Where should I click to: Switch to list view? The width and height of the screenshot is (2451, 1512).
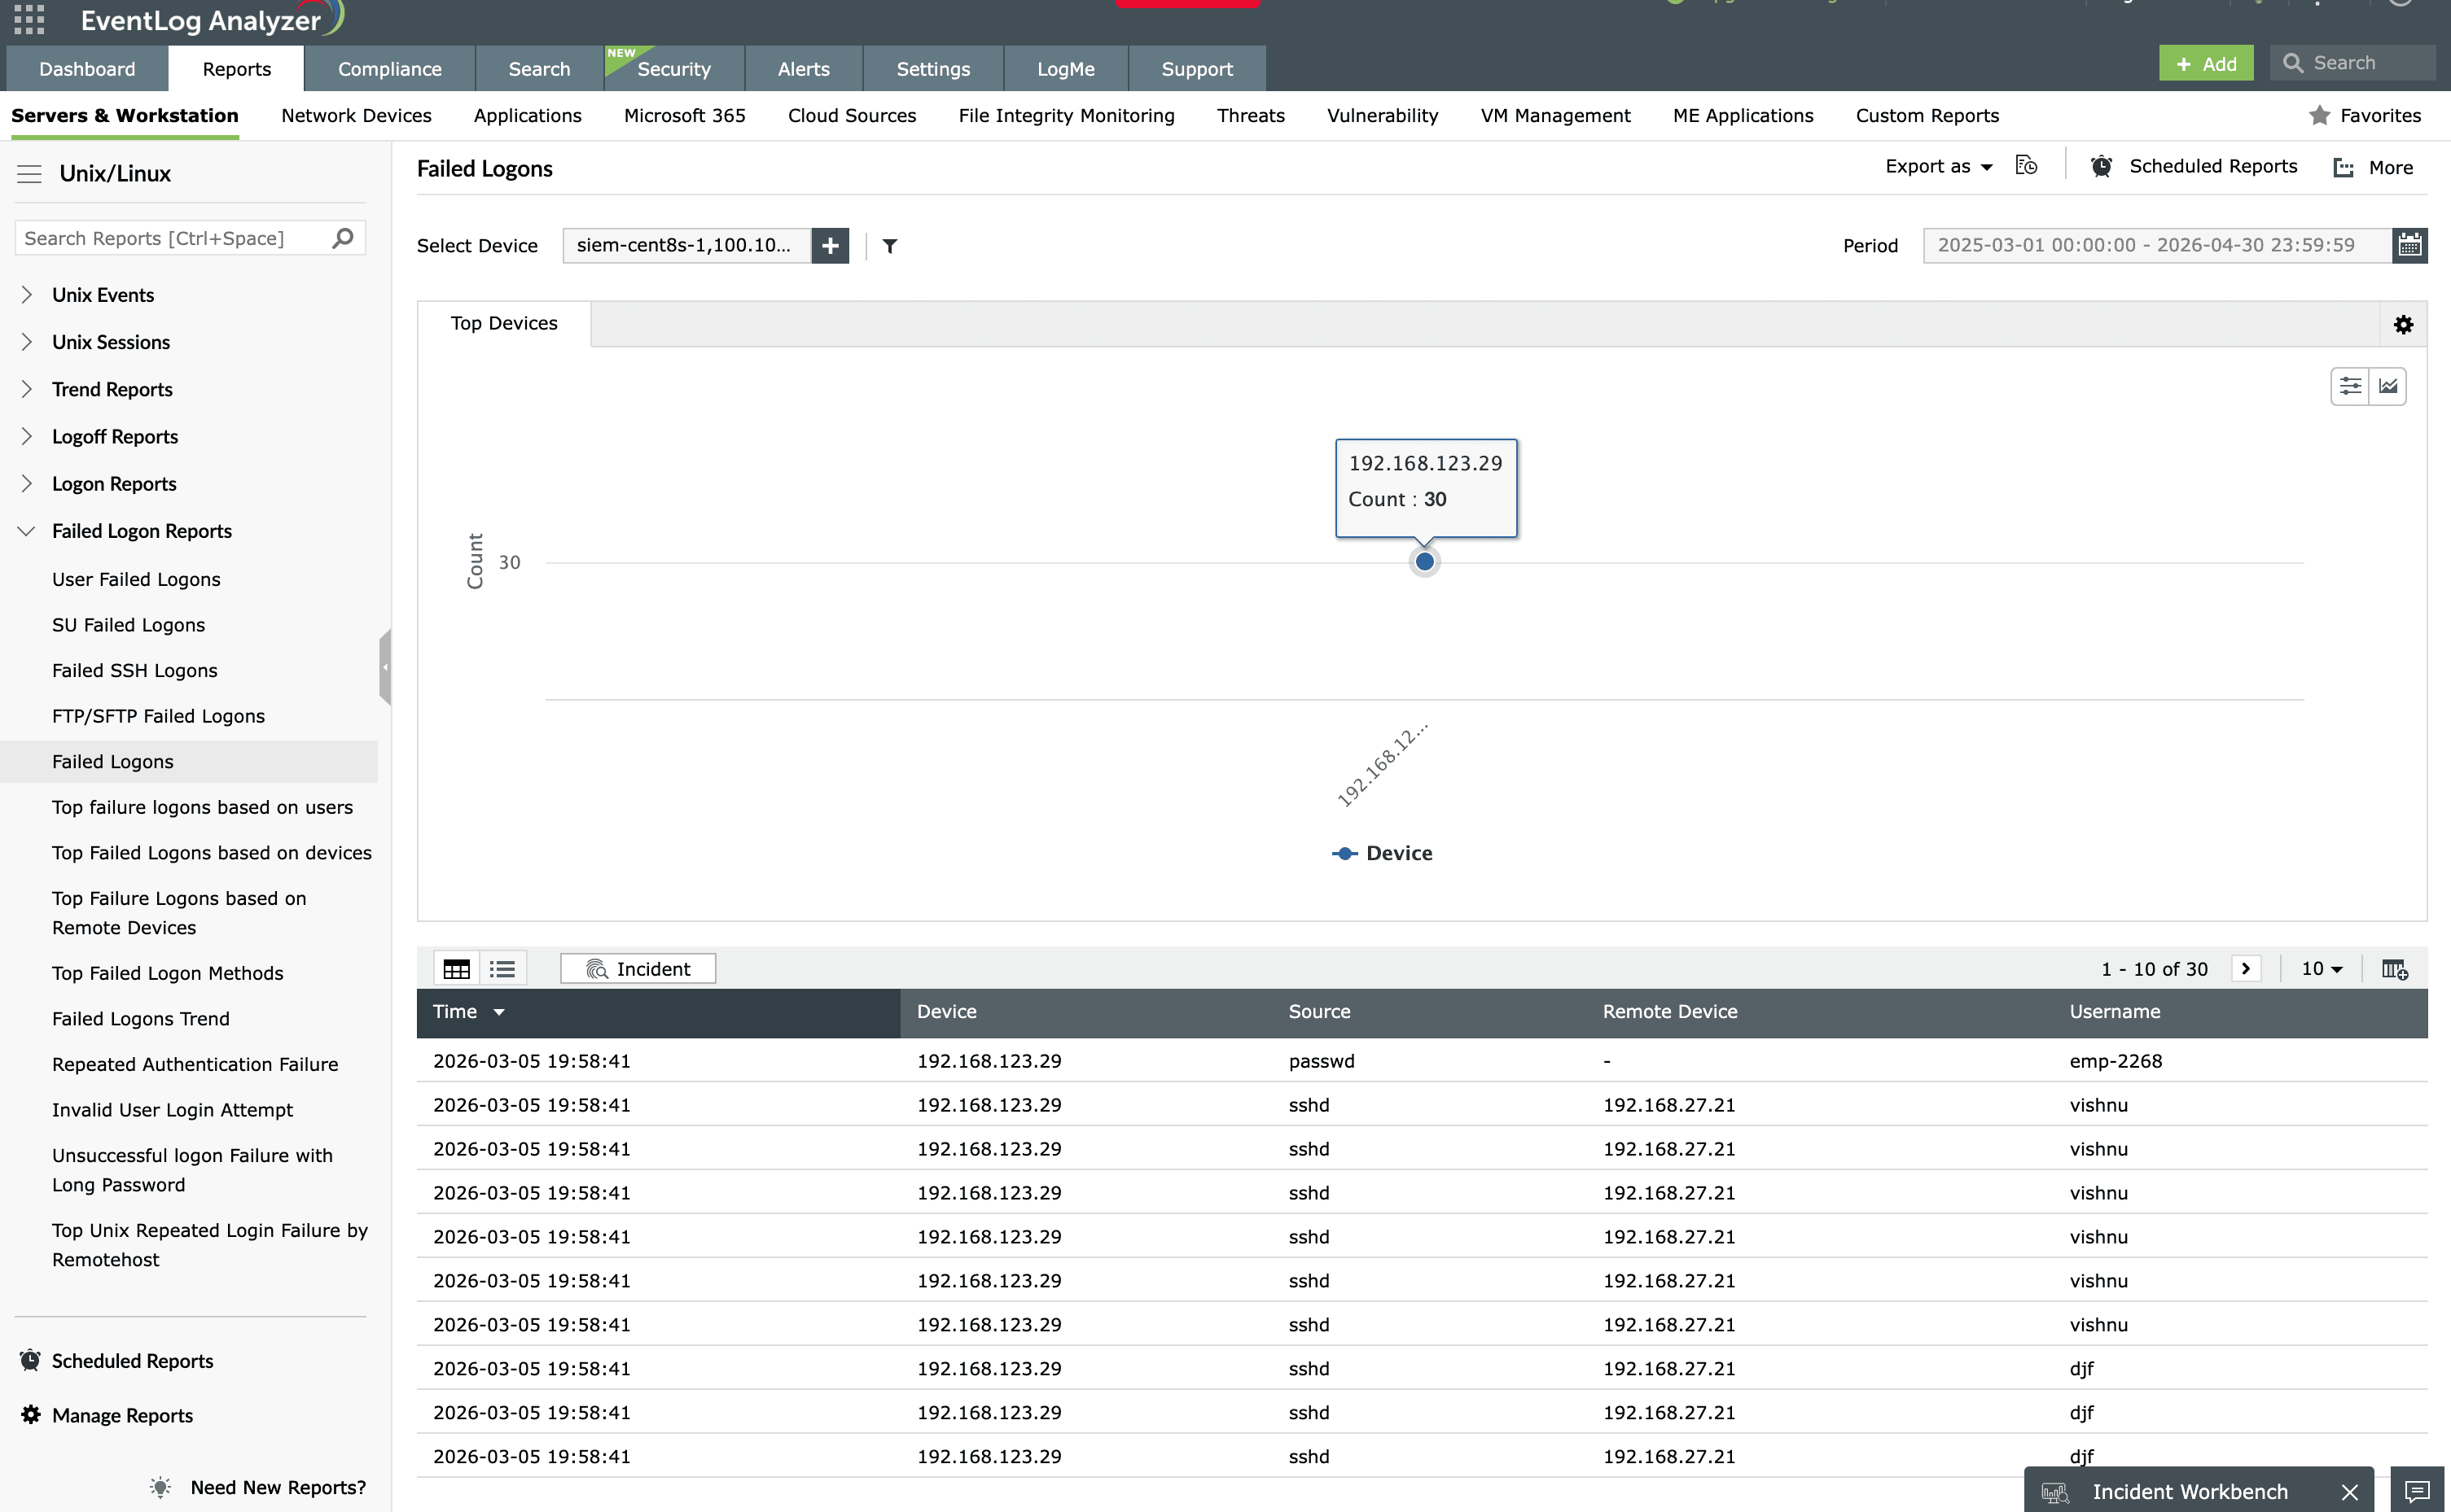pyautogui.click(x=502, y=969)
